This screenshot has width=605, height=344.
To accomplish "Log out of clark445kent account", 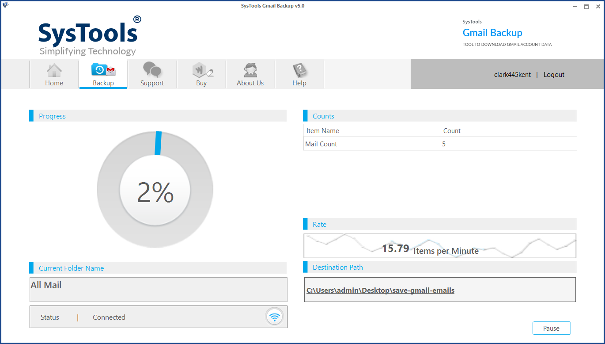I will click(554, 75).
